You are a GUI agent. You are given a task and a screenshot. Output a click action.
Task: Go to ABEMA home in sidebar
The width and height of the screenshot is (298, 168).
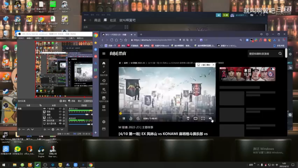coord(104,64)
